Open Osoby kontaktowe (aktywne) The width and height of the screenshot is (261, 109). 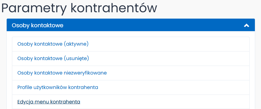tap(53, 44)
